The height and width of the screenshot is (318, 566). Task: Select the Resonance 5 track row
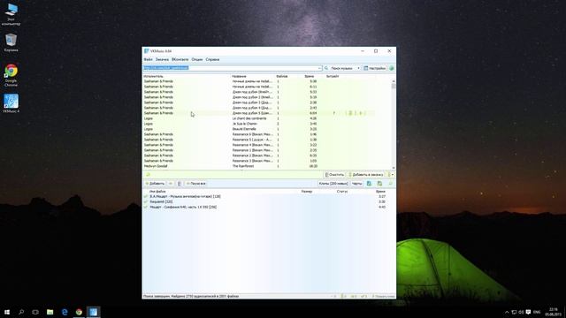pyautogui.click(x=267, y=140)
